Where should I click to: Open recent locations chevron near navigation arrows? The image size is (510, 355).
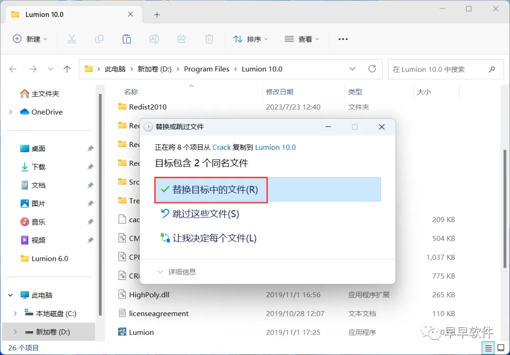point(51,69)
